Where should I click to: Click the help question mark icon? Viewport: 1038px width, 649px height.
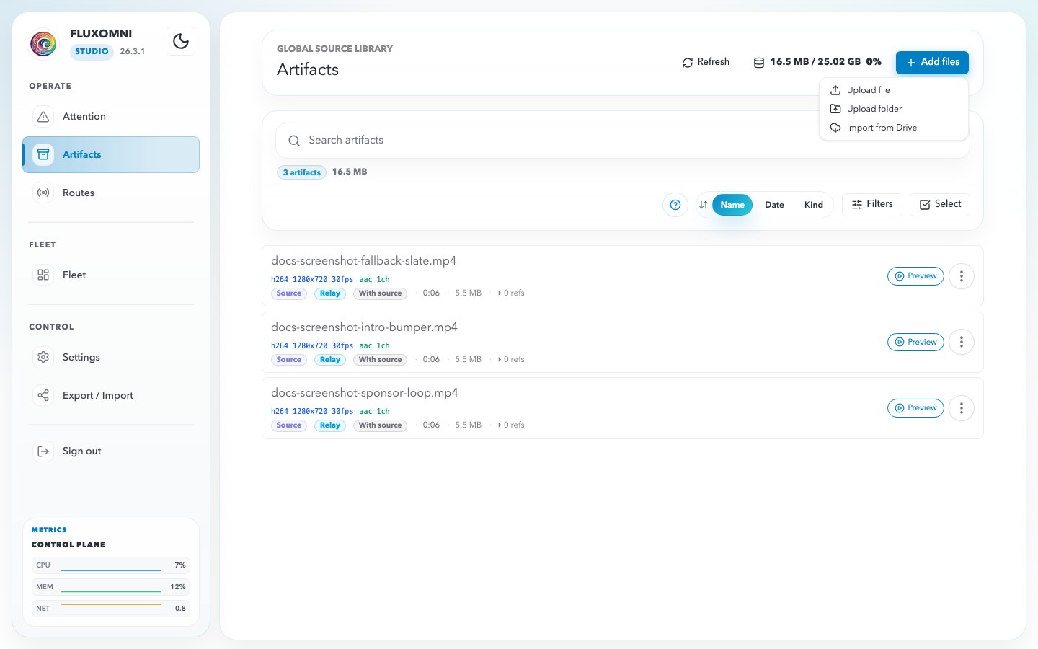click(x=675, y=205)
